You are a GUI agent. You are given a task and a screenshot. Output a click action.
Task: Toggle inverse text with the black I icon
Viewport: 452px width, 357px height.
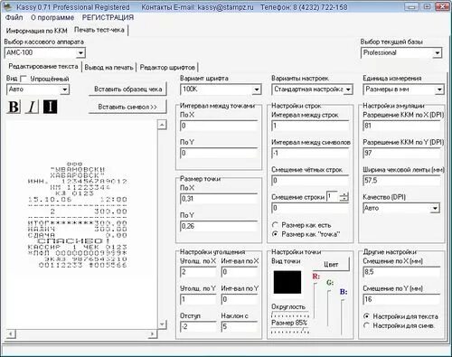click(50, 107)
